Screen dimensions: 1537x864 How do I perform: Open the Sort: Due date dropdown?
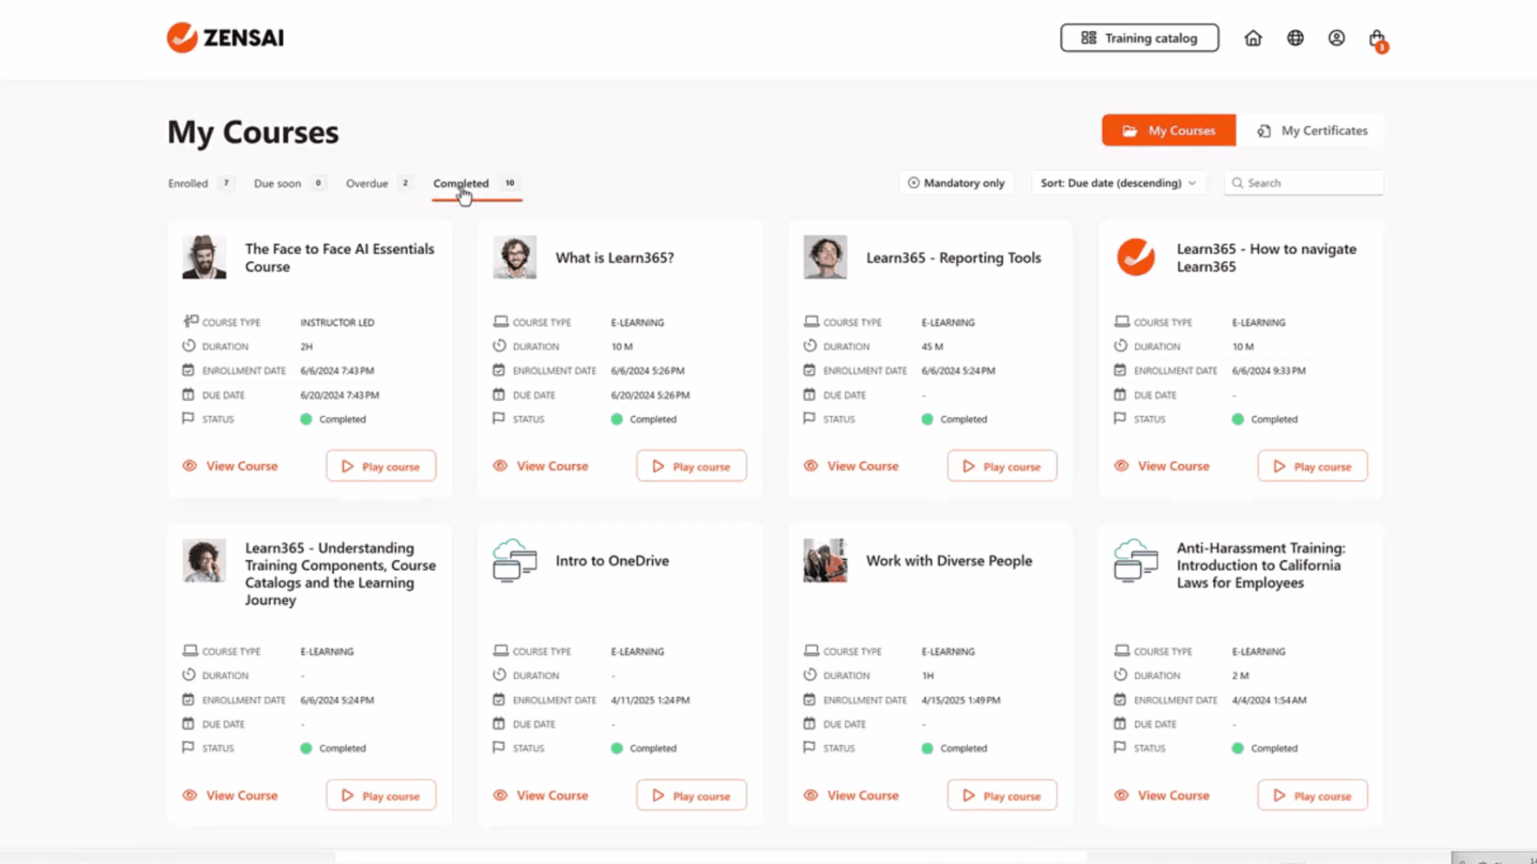(1118, 183)
